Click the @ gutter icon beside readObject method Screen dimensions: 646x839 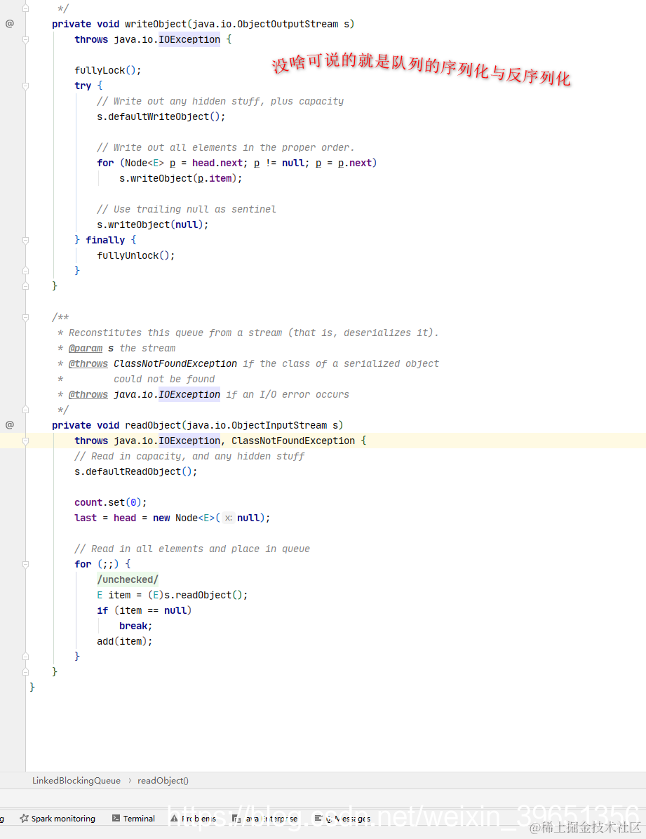tap(10, 425)
